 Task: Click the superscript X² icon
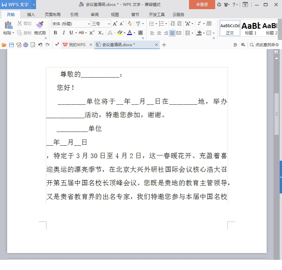(92, 33)
